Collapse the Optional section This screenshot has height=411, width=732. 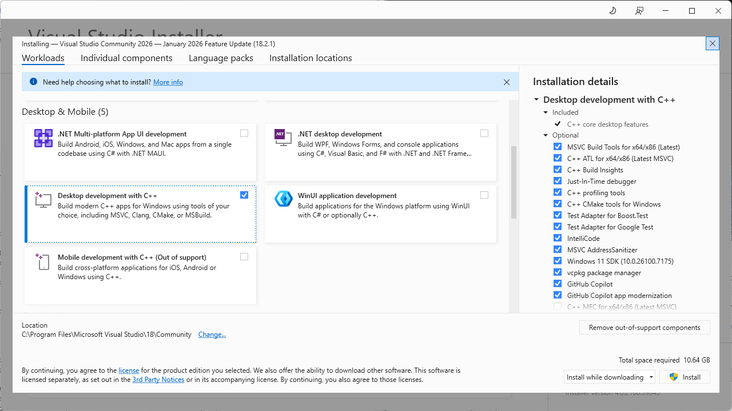point(546,135)
